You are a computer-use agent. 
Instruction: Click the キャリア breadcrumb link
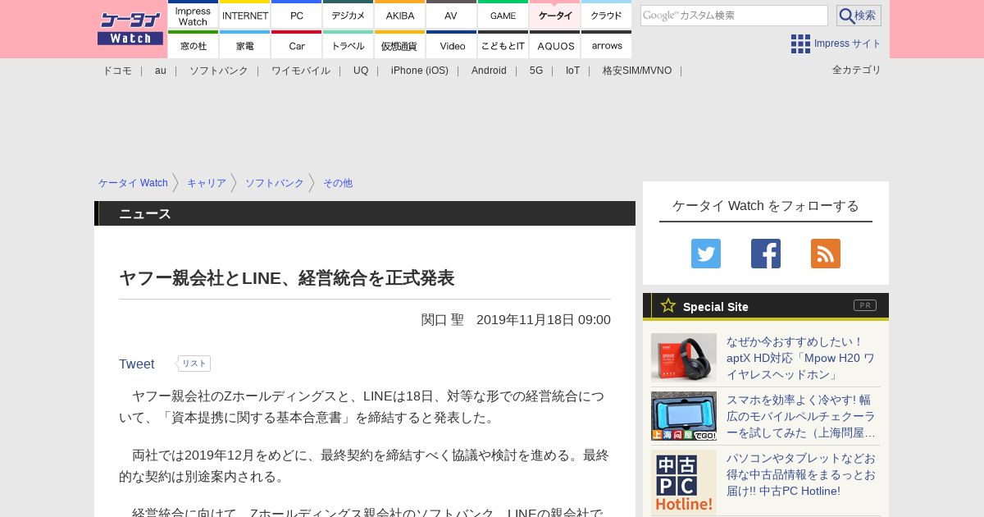coord(207,183)
